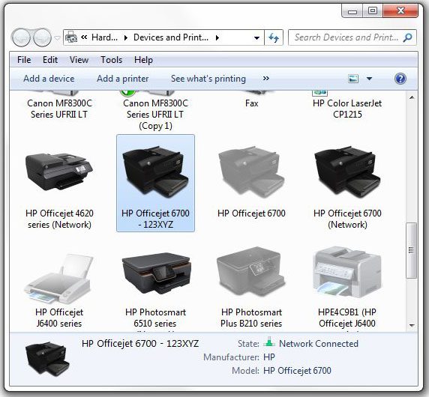Minimize the Devices and Printers window
The width and height of the screenshot is (429, 397).
[x=352, y=11]
